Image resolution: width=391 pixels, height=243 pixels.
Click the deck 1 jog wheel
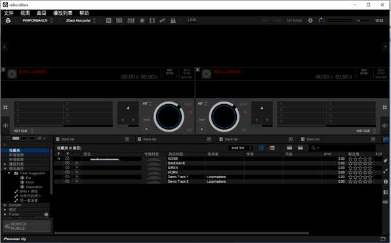coord(169,117)
